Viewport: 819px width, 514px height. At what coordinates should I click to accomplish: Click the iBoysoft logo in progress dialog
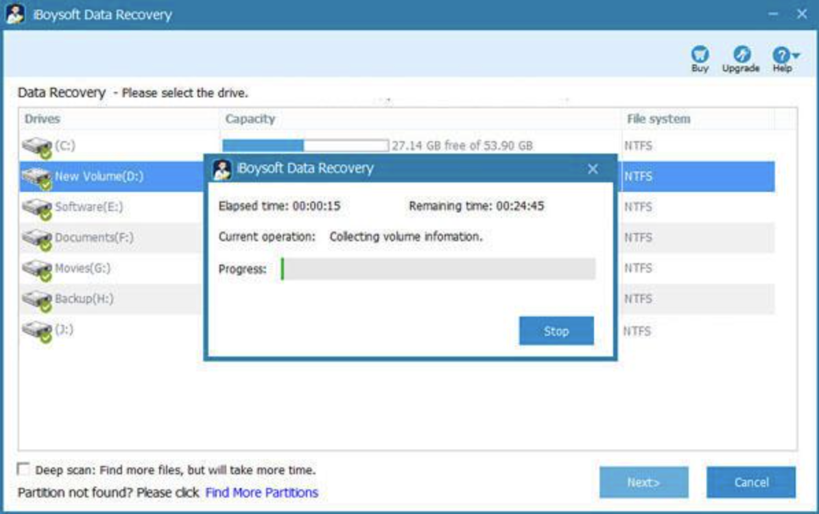[222, 169]
